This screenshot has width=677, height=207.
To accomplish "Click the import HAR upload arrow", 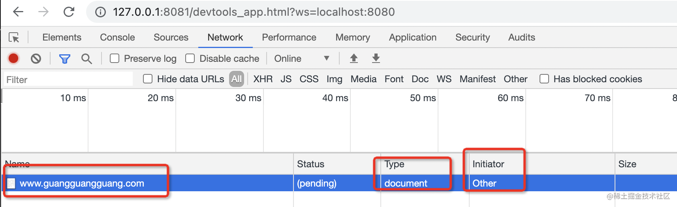I will point(354,58).
